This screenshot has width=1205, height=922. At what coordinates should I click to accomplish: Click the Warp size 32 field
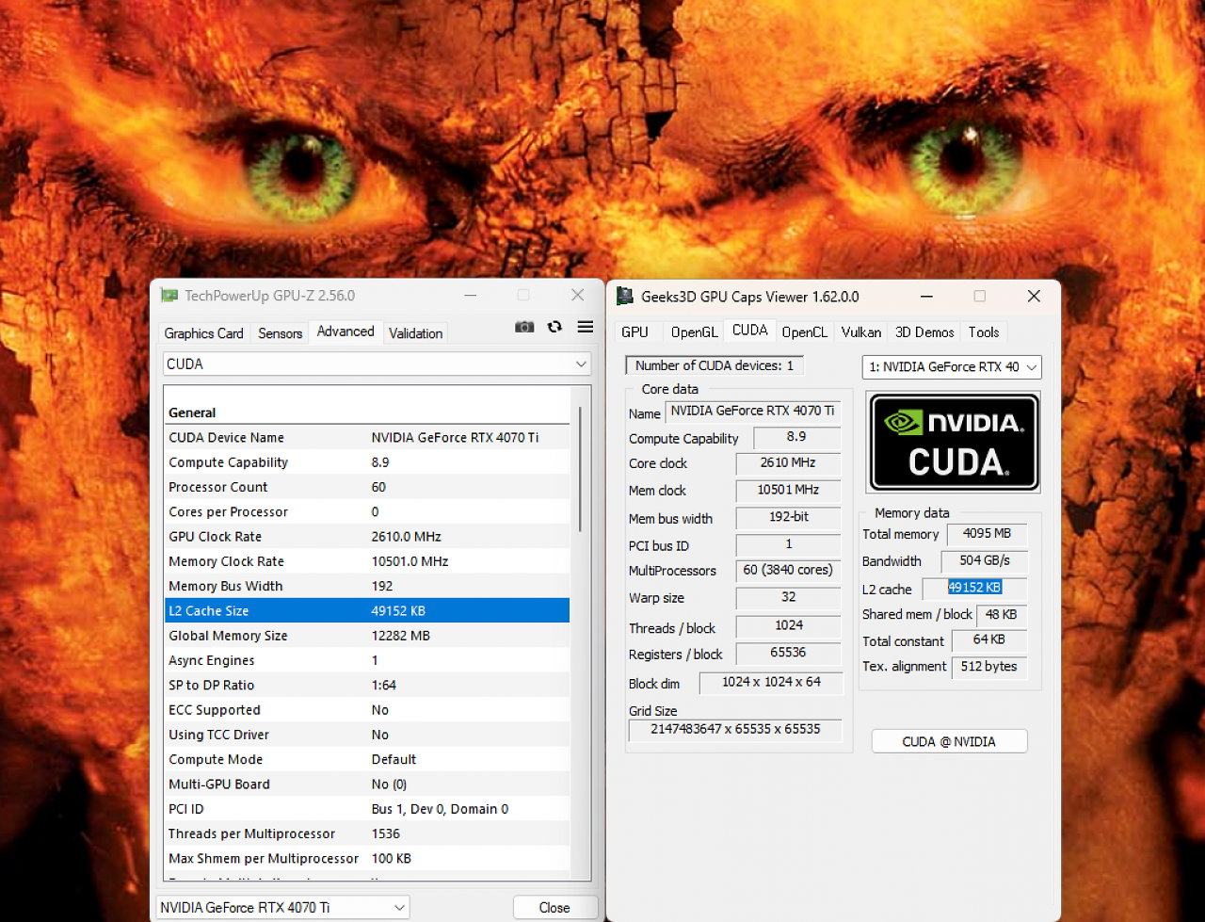point(788,598)
